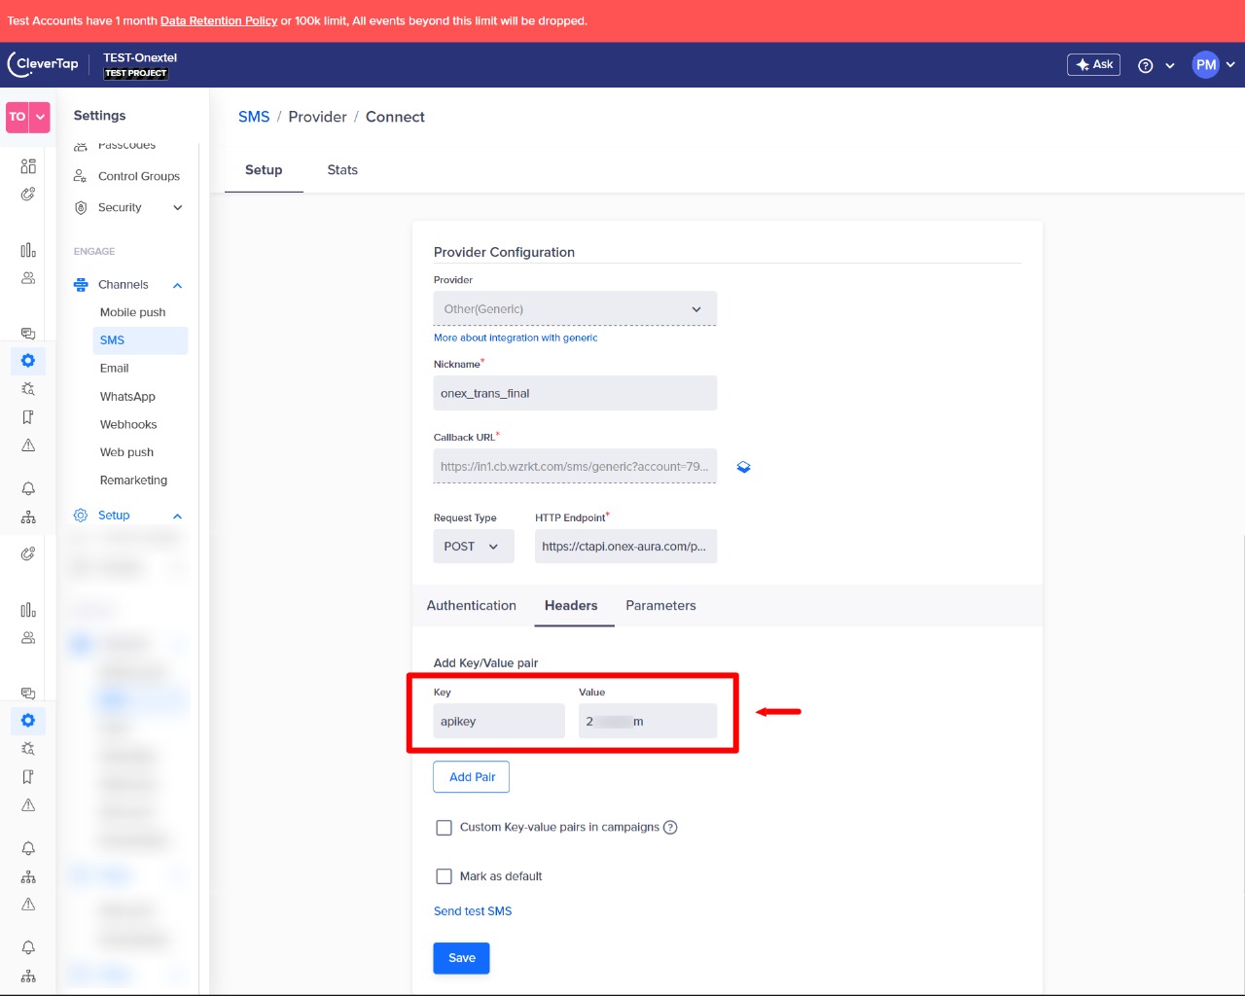Open Control Groups settings
The image size is (1245, 996).
coord(139,176)
